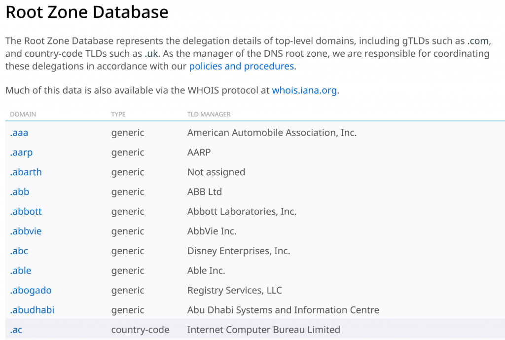Click generic type in .aaa row

click(x=128, y=133)
